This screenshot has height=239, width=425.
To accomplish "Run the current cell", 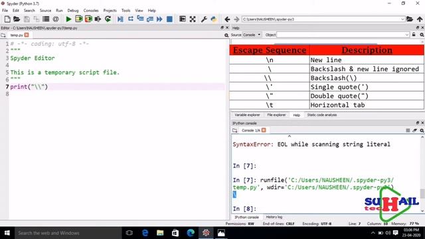I will point(78,19).
